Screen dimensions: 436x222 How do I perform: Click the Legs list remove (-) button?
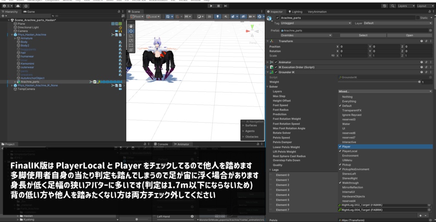click(425, 215)
